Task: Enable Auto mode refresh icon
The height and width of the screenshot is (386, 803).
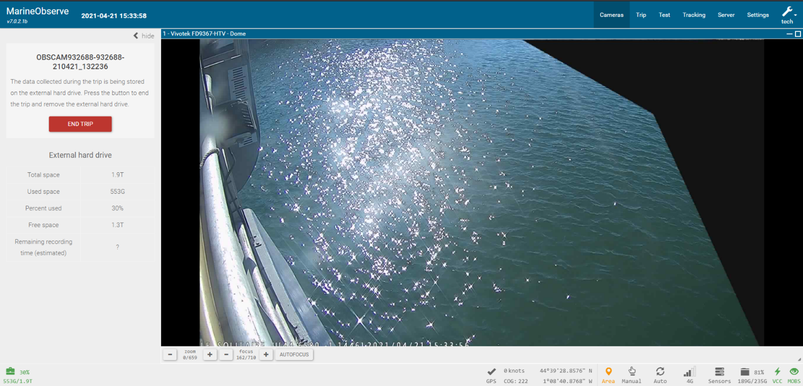Action: coord(660,372)
